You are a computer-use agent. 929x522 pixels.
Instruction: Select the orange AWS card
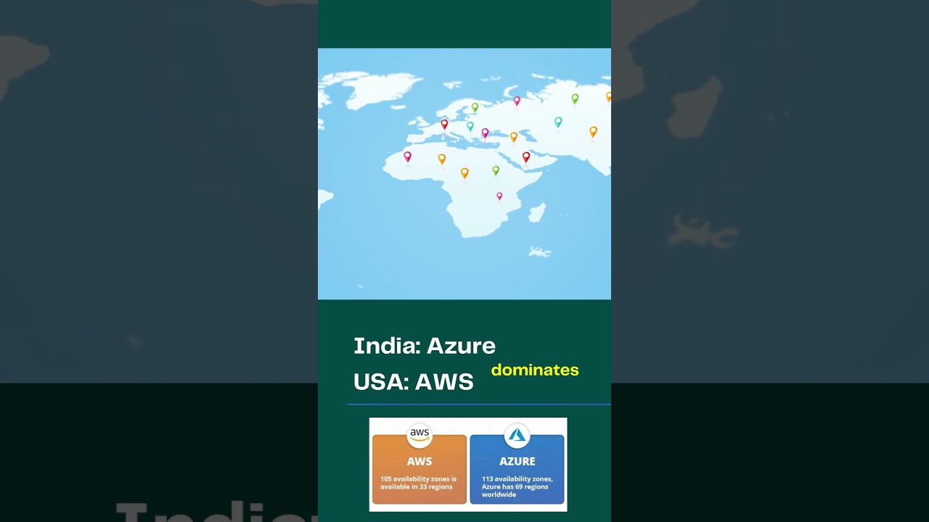click(x=420, y=469)
